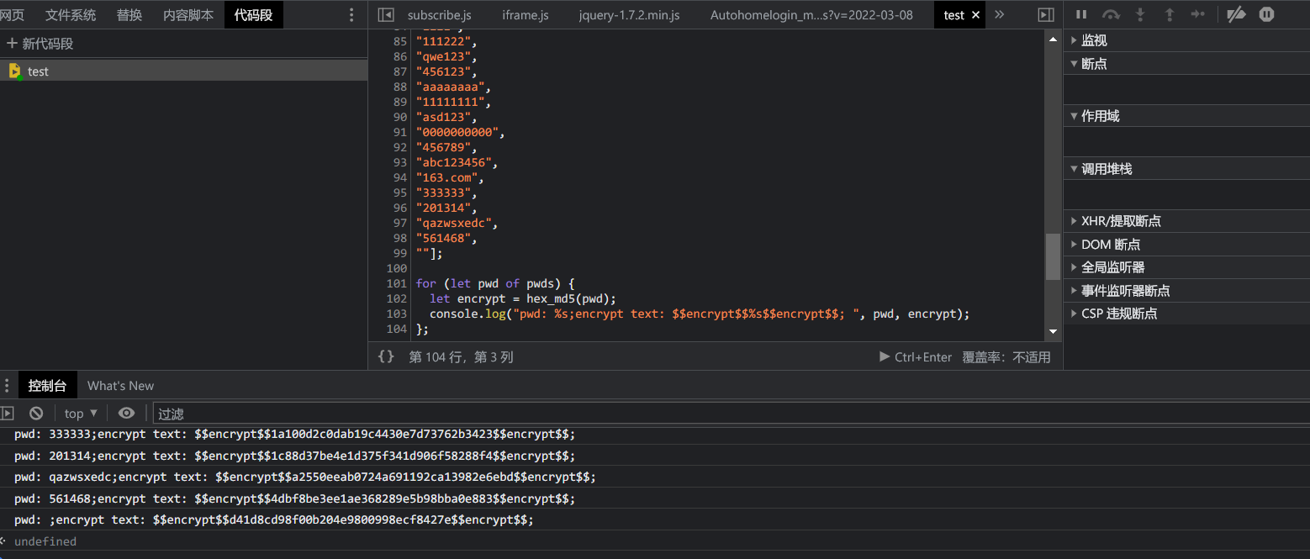Click the undefined result in console
Viewport: 1310px width, 559px height.
coord(45,541)
